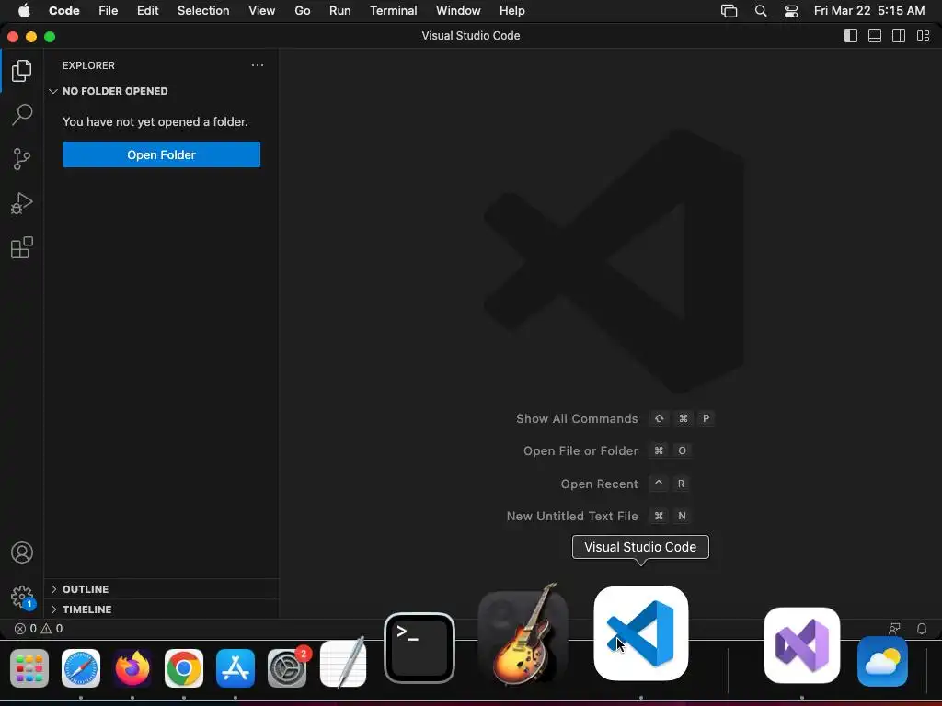The height and width of the screenshot is (706, 942).
Task: Click the Visual Studio Code Dock icon
Action: pyautogui.click(x=641, y=633)
